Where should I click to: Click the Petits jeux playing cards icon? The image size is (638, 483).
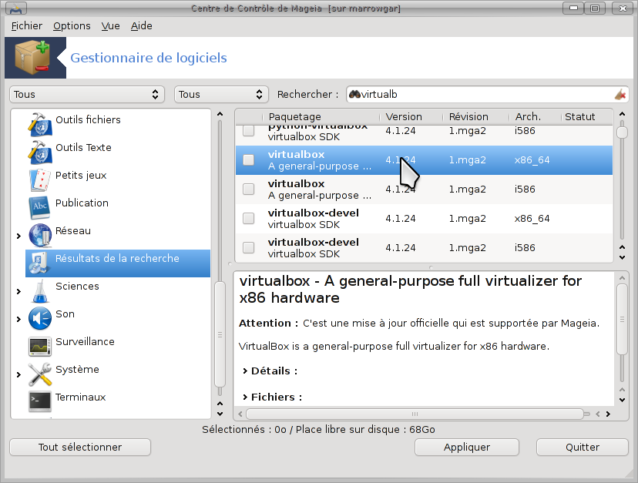pos(40,179)
